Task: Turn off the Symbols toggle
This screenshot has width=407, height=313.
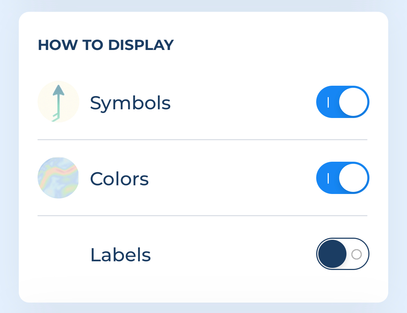Action: tap(343, 102)
